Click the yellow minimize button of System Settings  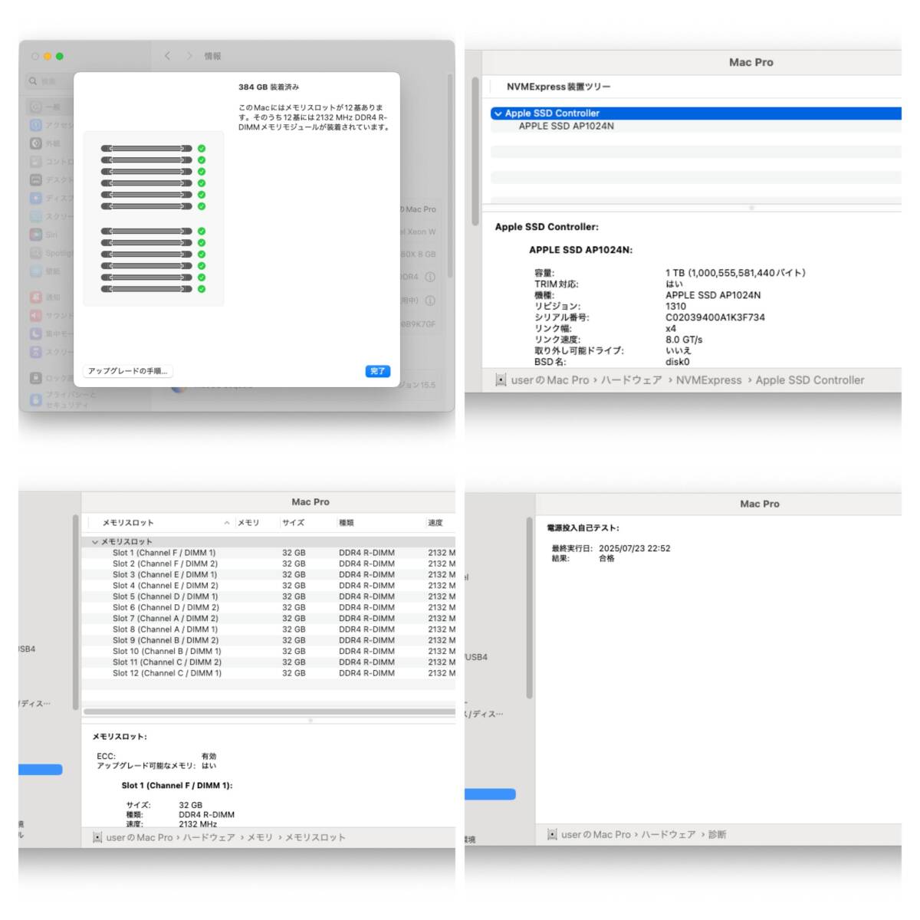coord(48,56)
